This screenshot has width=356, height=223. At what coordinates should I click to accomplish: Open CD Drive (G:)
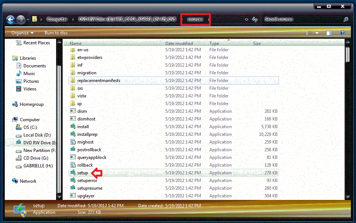(32, 158)
